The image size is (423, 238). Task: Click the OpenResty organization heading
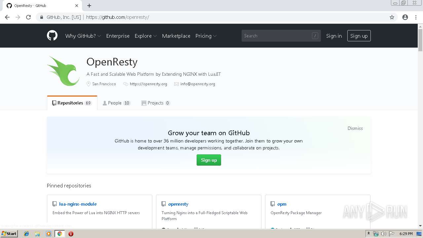[x=112, y=62]
